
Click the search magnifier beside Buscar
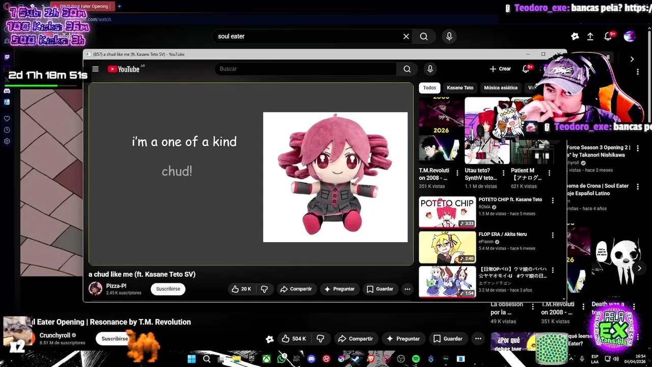pos(407,69)
